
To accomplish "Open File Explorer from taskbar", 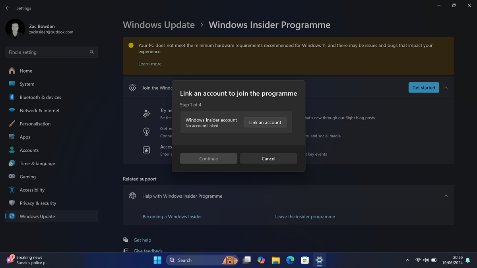I will (x=275, y=260).
